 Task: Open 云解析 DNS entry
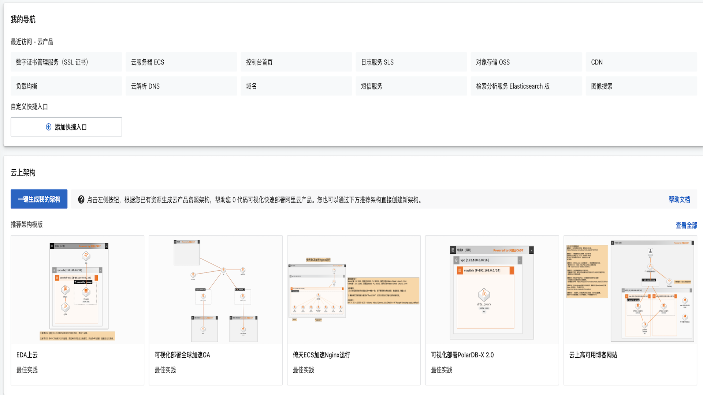pos(145,86)
